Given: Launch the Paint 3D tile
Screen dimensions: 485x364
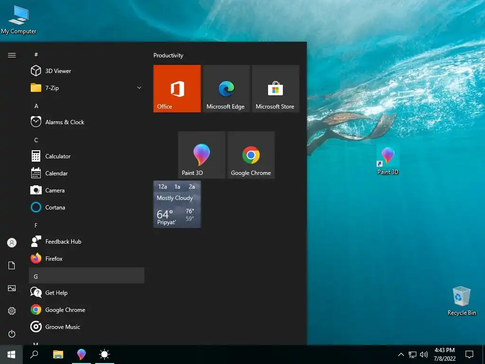Looking at the screenshot, I should pos(202,155).
